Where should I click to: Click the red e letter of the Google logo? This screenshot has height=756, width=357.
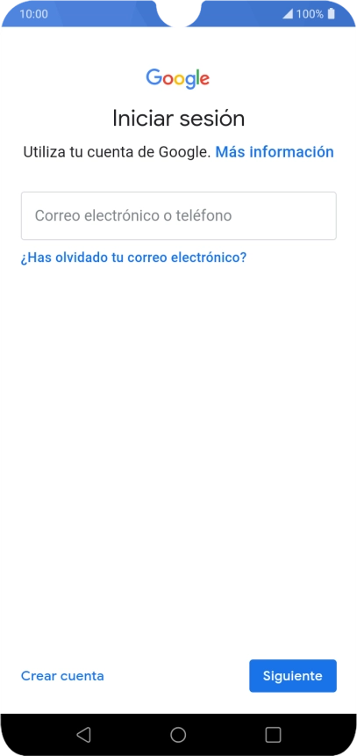pos(204,80)
